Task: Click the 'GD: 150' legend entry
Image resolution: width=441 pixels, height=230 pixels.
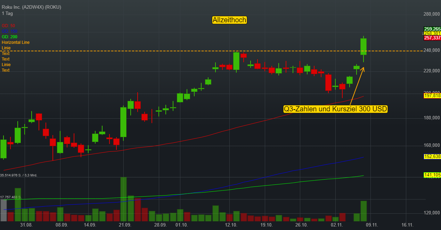Action: (9, 31)
